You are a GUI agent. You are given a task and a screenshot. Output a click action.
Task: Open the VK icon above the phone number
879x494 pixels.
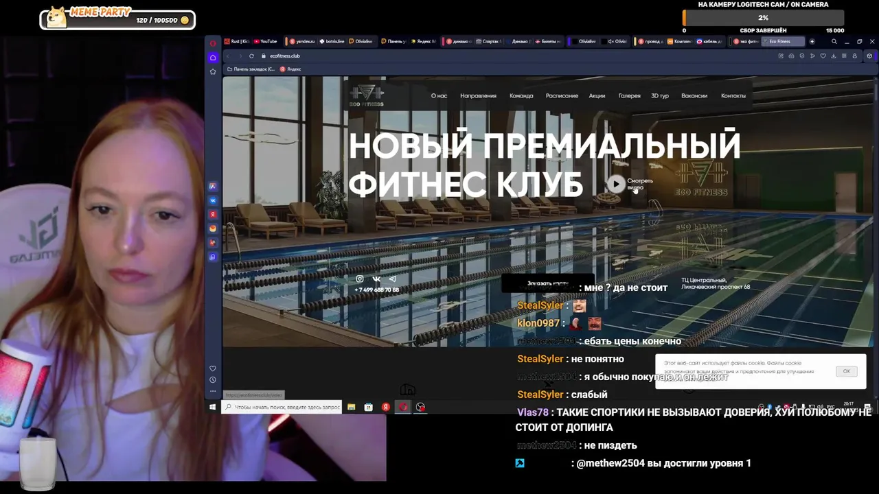pos(376,279)
